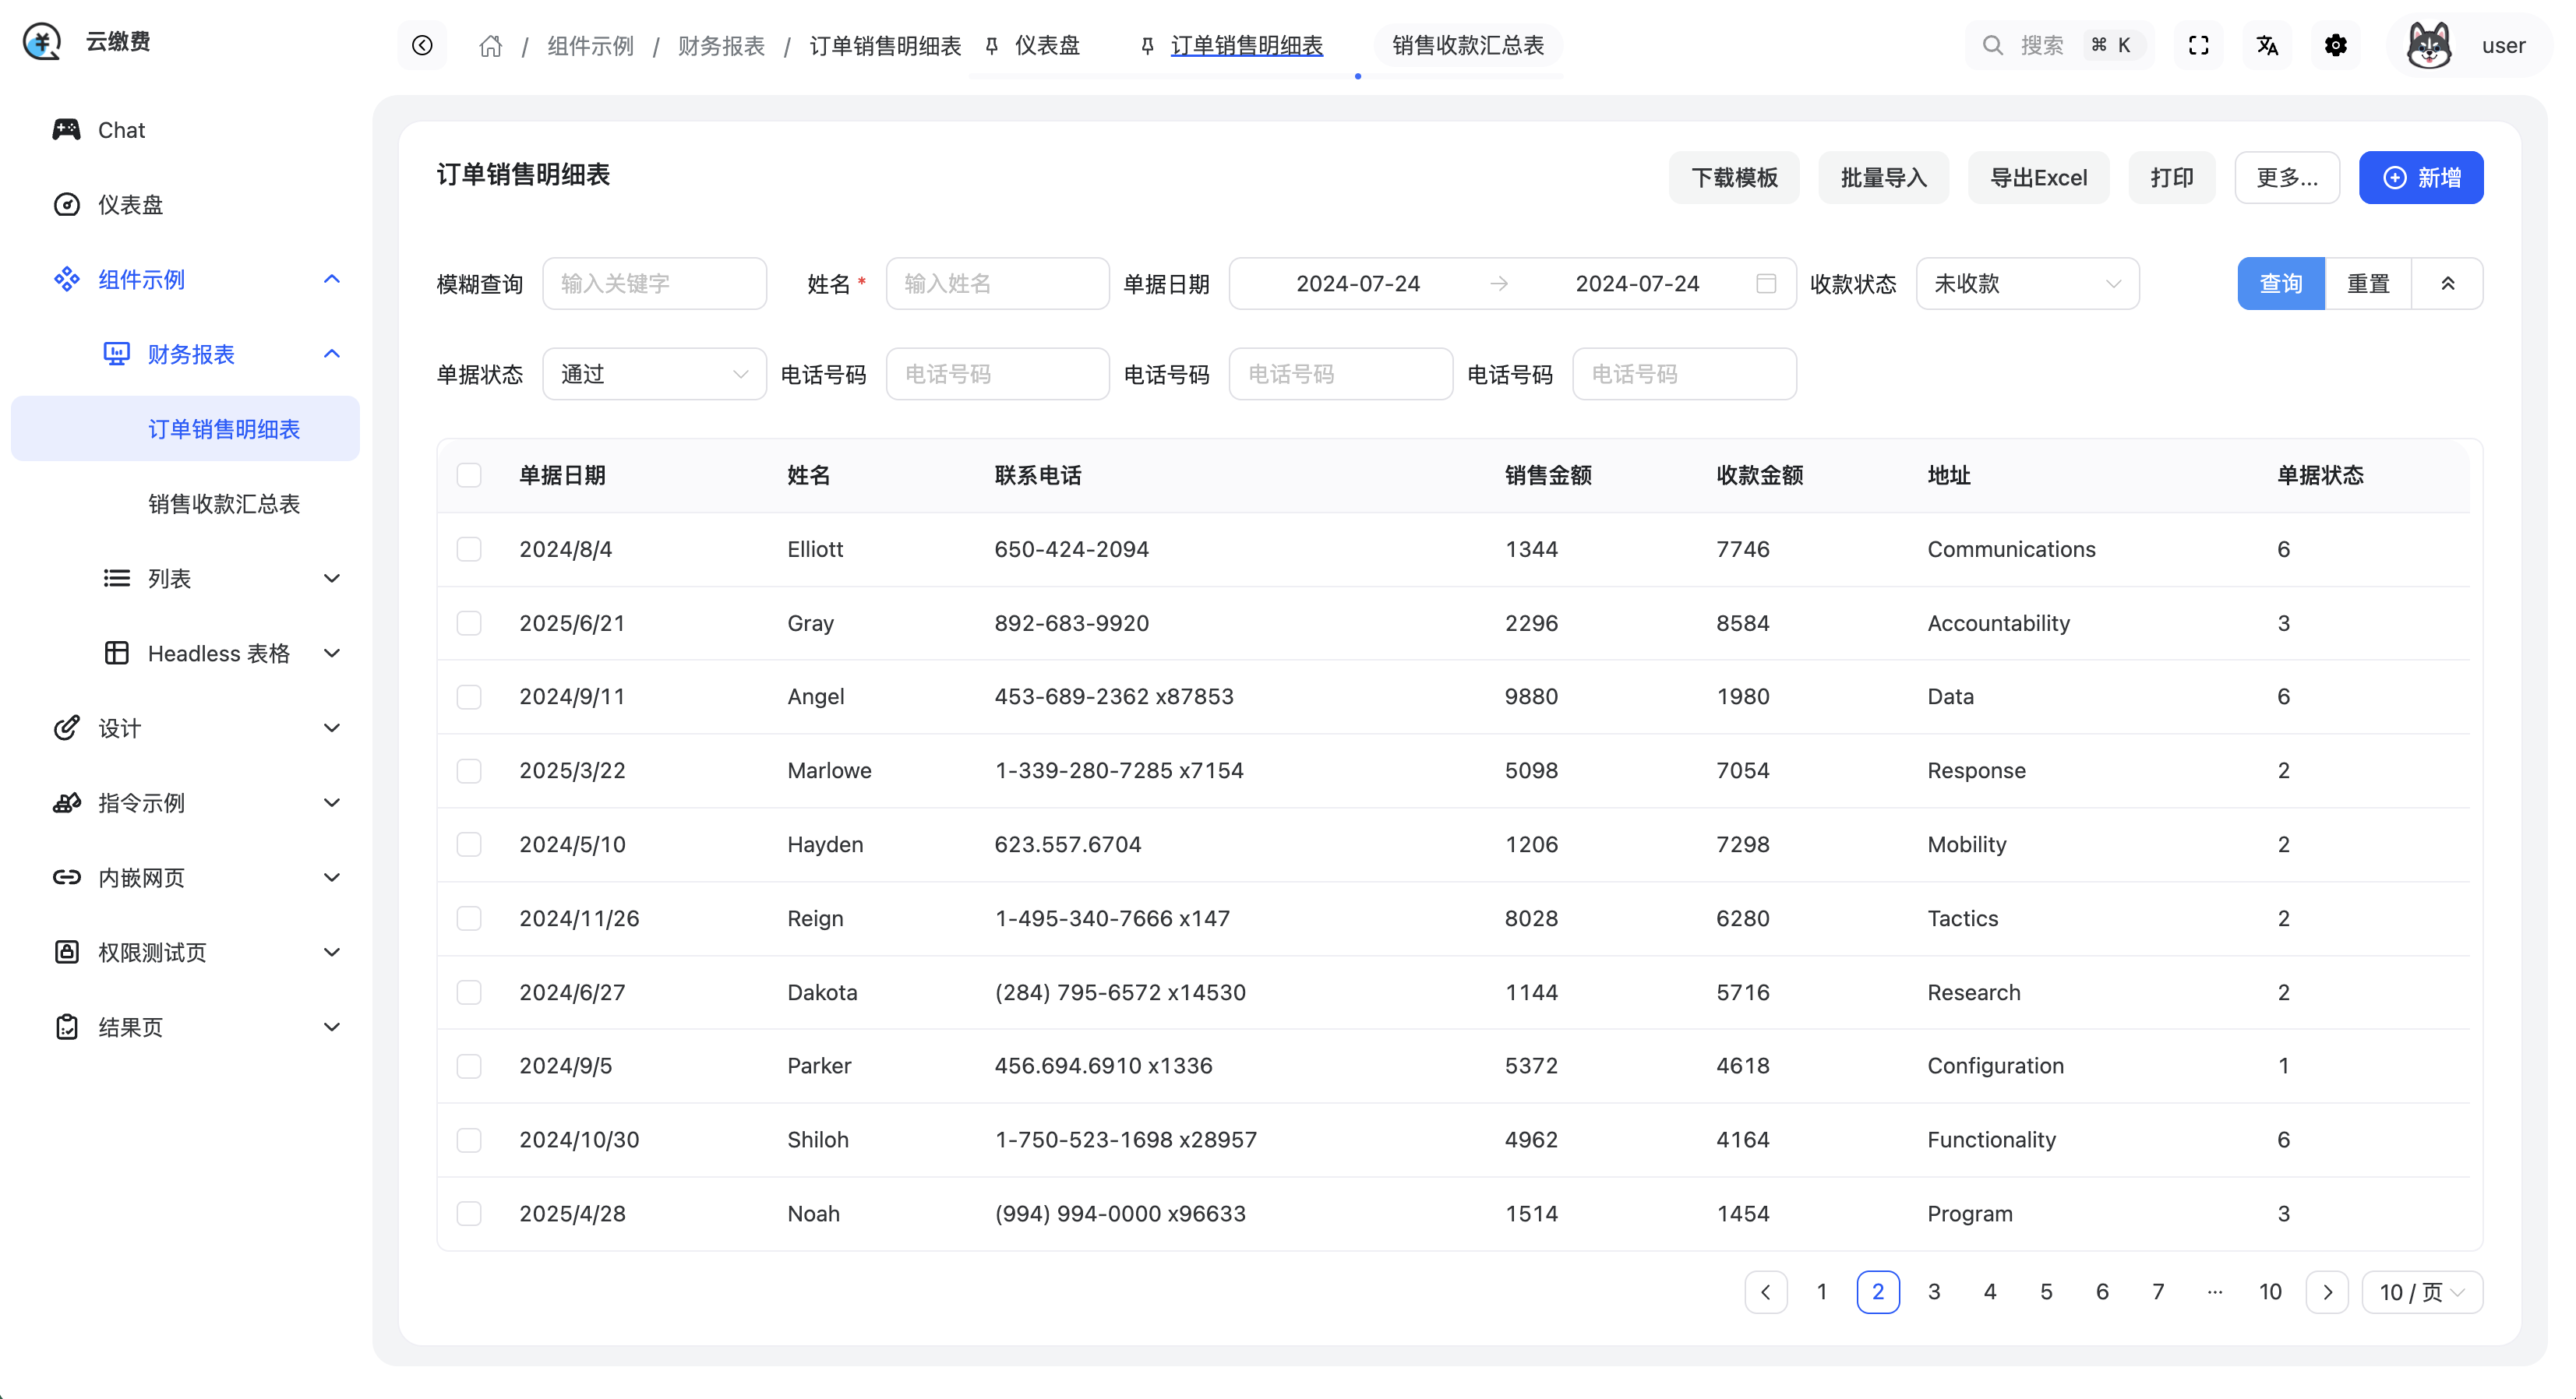Check the Hayden row checkbox
This screenshot has height=1399, width=2576.
[469, 844]
